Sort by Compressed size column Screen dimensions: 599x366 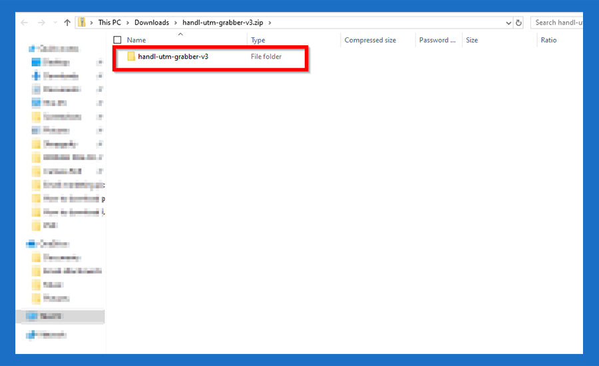click(x=370, y=40)
